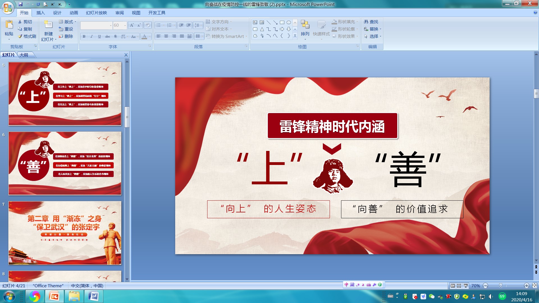Select the Right Arrow shape tool
Image resolution: width=539 pixels, height=303 pixels.
(282, 29)
